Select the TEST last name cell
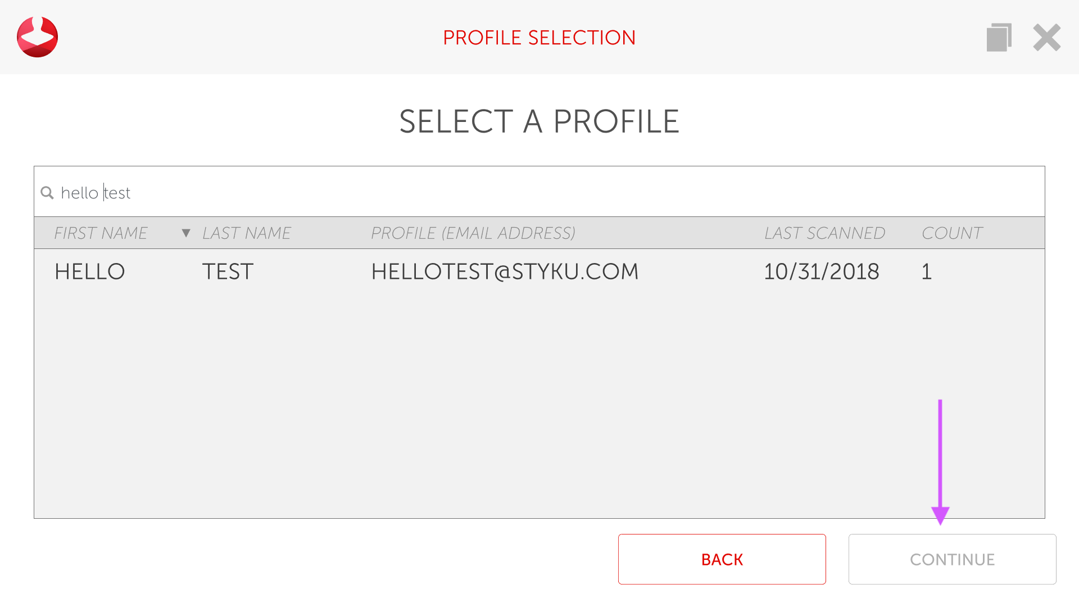The height and width of the screenshot is (607, 1079). coord(228,271)
